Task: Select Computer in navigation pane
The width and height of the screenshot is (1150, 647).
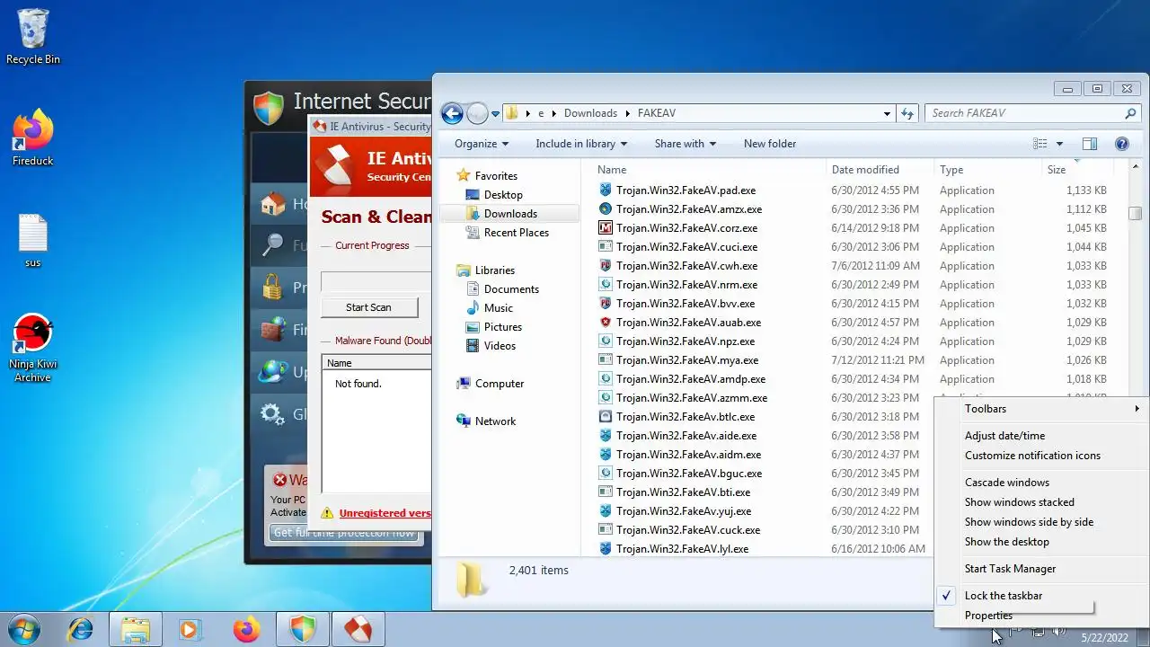Action: coord(500,384)
